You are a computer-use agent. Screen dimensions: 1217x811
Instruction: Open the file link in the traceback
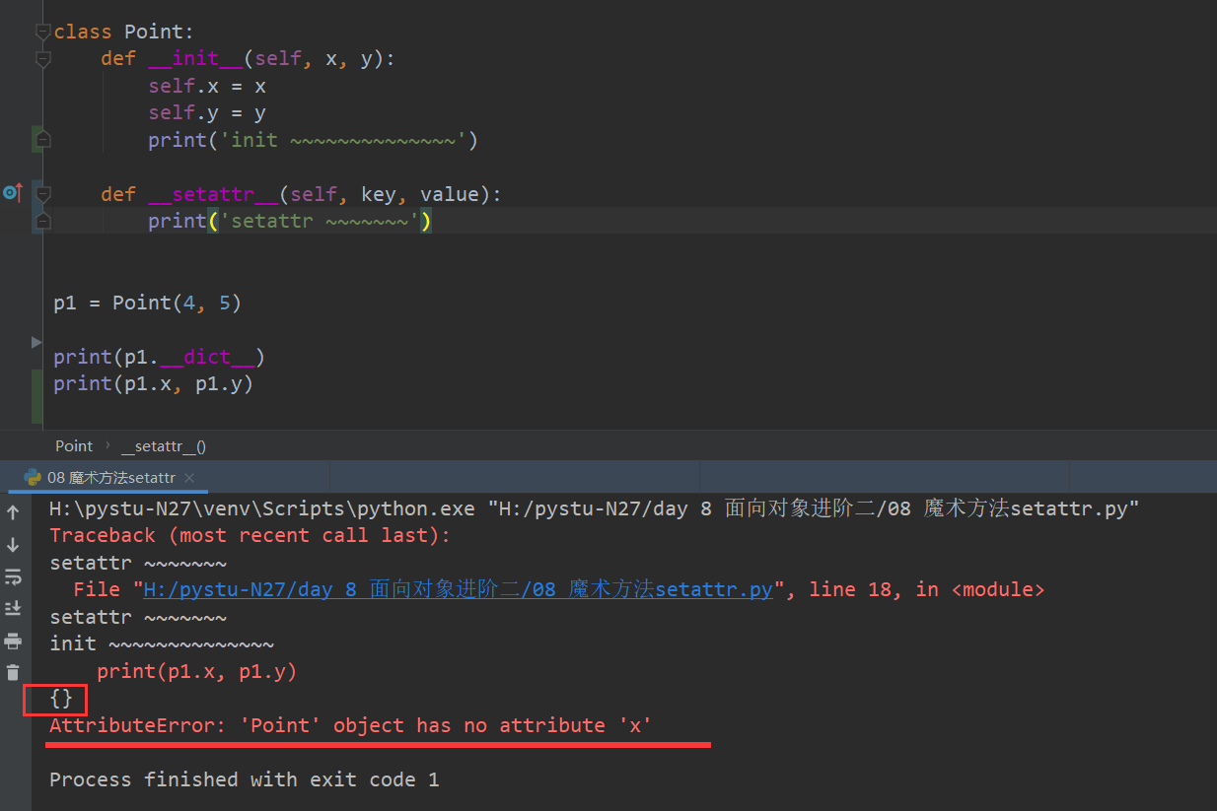click(458, 590)
